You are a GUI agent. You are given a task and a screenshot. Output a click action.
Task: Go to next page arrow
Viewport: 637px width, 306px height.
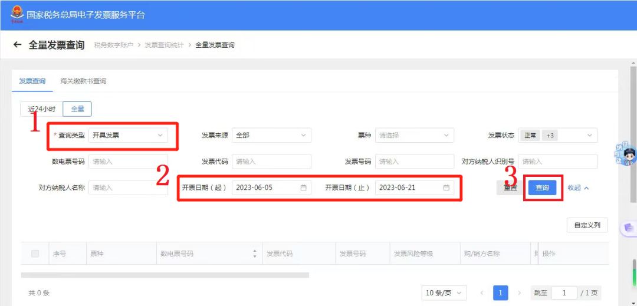[519, 293]
